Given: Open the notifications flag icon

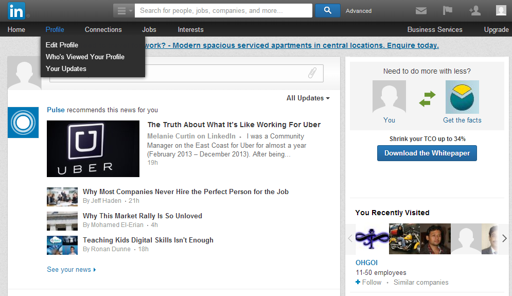Looking at the screenshot, I should click(447, 10).
